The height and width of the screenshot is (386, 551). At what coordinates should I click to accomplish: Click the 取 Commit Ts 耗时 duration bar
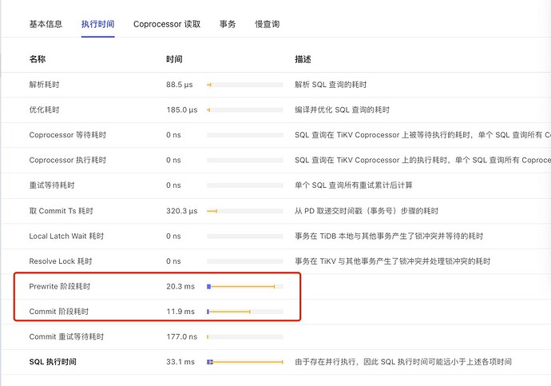244,211
